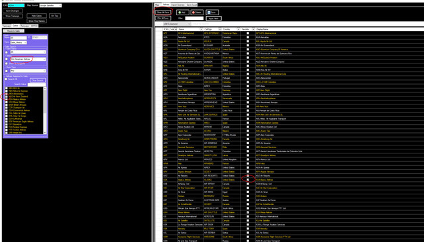Click the Clear All Favs button

point(163,13)
